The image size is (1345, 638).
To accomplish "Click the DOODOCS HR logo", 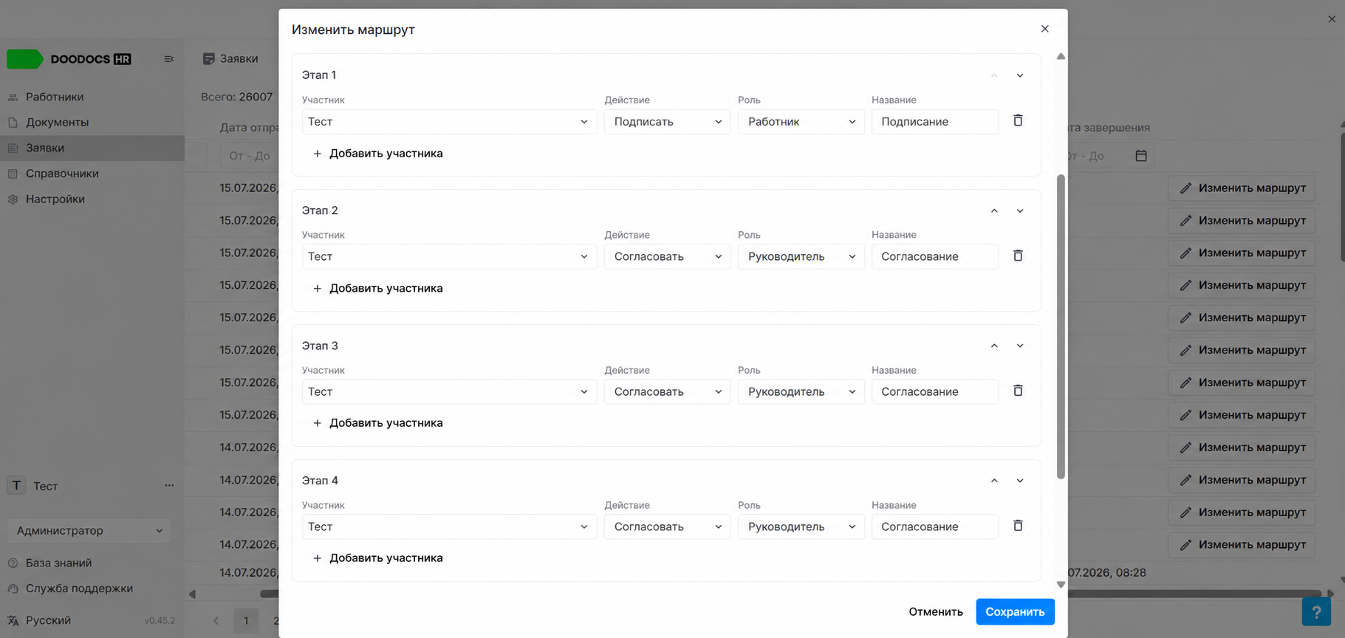I will coord(69,59).
